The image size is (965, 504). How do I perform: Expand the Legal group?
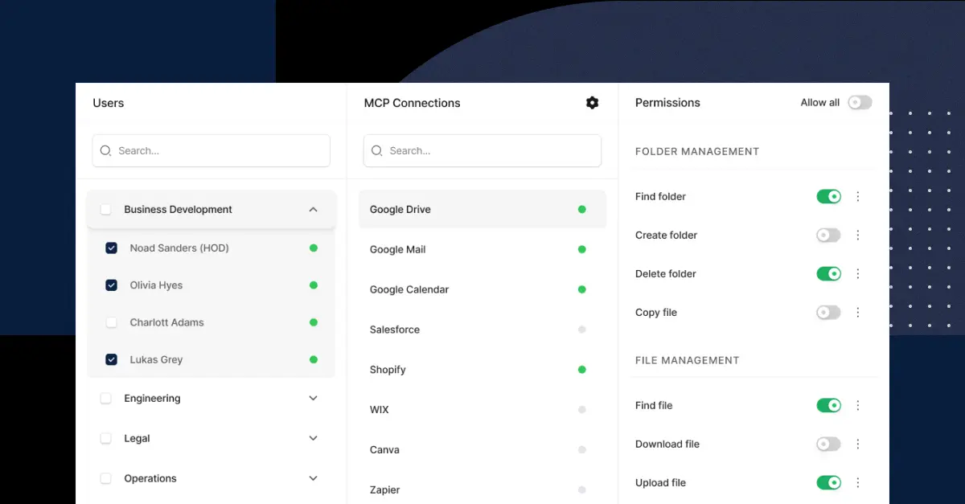pos(313,438)
